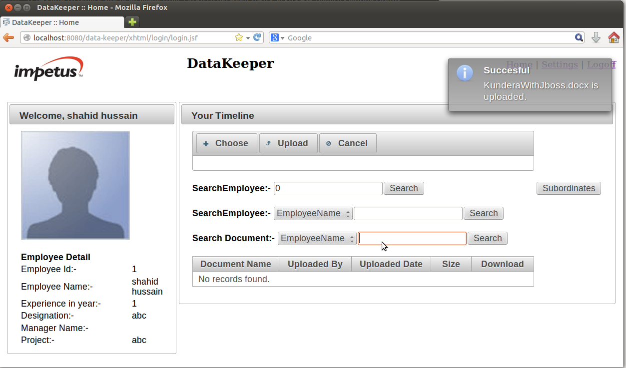Click Choose to pick a file
The width and height of the screenshot is (626, 368).
click(226, 143)
